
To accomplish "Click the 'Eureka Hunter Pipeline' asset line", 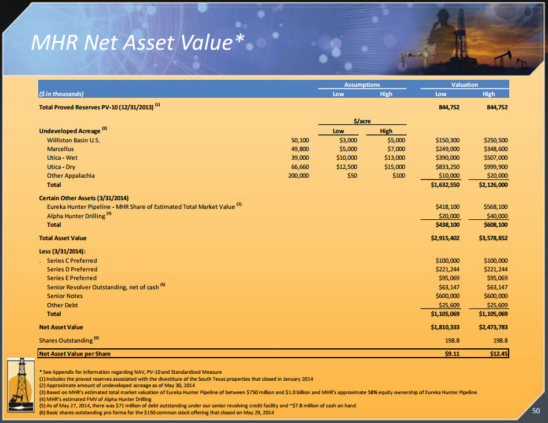I will pos(141,207).
